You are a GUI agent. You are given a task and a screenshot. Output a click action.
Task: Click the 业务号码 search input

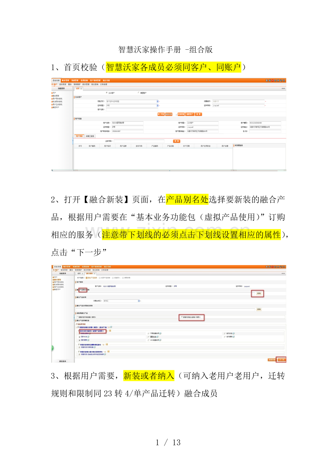point(139,141)
